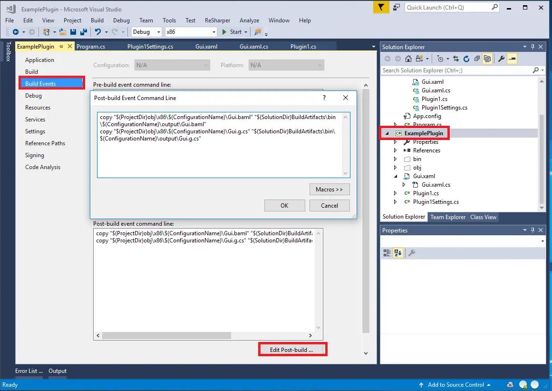Screen dimensions: 552x391
Task: Switch to the Class View tab
Action: pyautogui.click(x=484, y=217)
